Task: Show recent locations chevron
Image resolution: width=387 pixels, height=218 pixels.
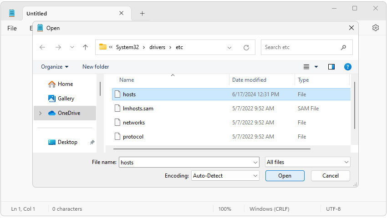Action: click(72, 47)
